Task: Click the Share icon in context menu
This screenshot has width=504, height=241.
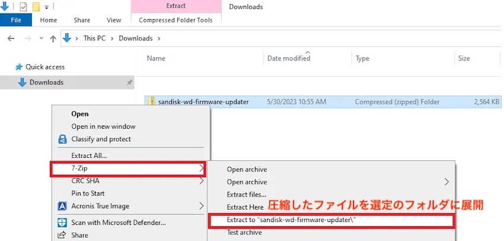Action: (x=62, y=236)
